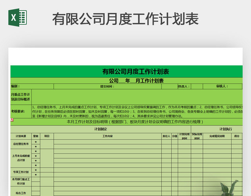251x196 pixels.
Task: Click the 考核要求 description paragraph cell
Action: pos(137,111)
